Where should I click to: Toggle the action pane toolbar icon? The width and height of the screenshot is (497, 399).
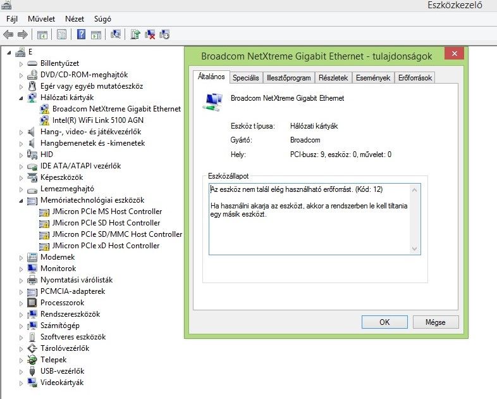tap(96, 34)
